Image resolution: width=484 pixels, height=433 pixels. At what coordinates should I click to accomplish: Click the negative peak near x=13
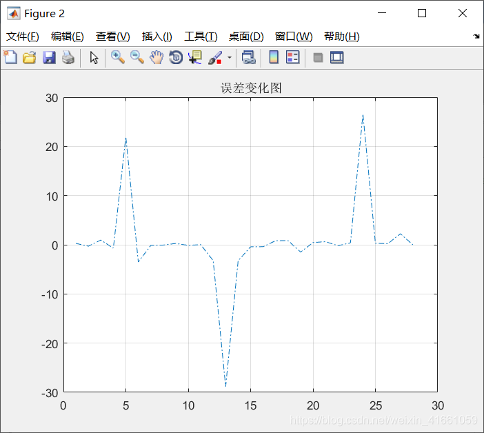[226, 385]
